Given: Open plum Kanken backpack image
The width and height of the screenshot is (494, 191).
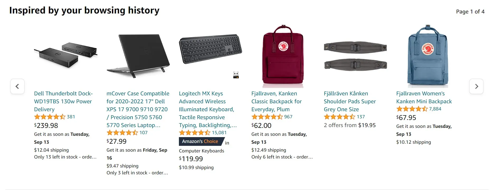Looking at the screenshot, I should point(283,56).
